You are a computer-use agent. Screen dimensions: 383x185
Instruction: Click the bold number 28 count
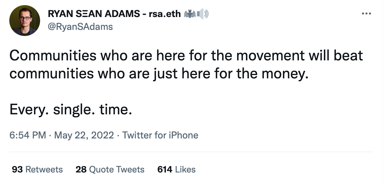81,169
